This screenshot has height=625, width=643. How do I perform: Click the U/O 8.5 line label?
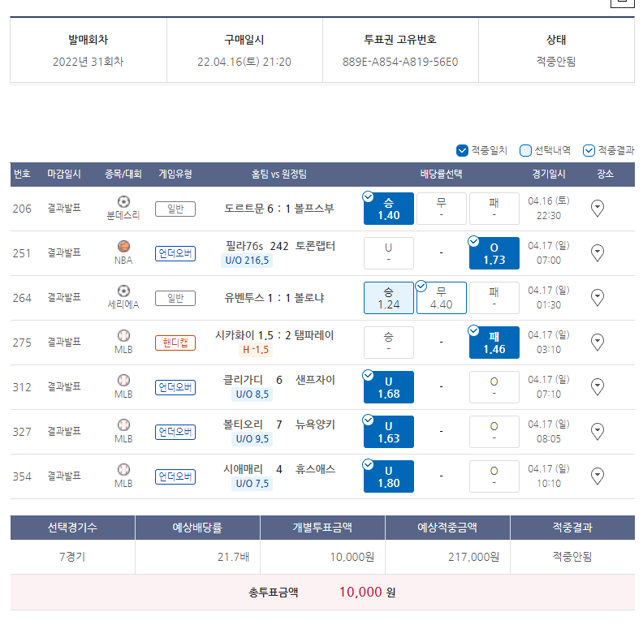point(252,394)
